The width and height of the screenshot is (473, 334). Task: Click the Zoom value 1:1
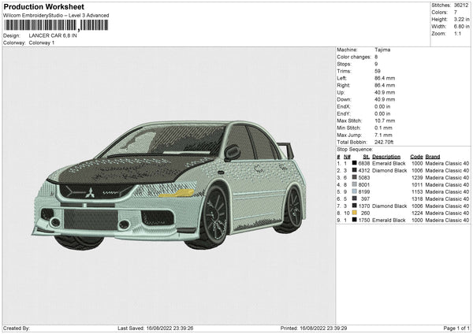457,34
